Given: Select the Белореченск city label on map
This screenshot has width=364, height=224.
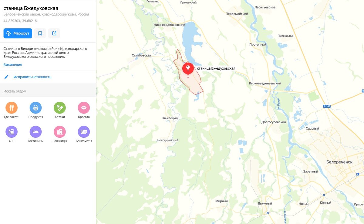Looking at the screenshot, I should click(x=339, y=162).
